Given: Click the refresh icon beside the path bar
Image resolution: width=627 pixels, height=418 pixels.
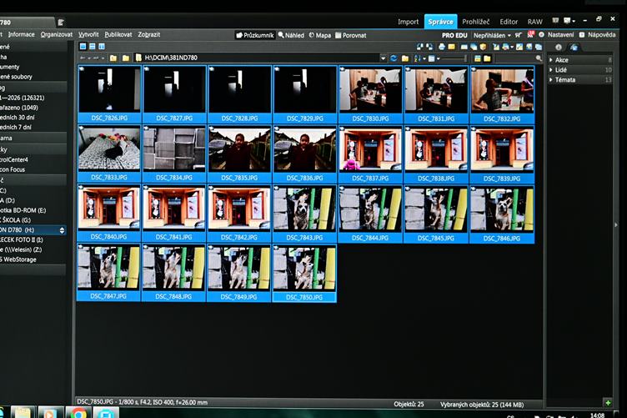Looking at the screenshot, I should (394, 58).
